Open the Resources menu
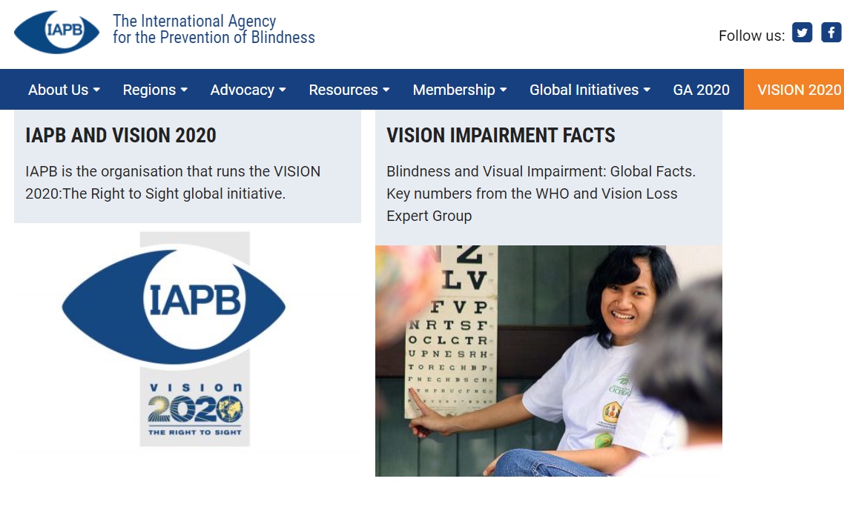 (349, 90)
